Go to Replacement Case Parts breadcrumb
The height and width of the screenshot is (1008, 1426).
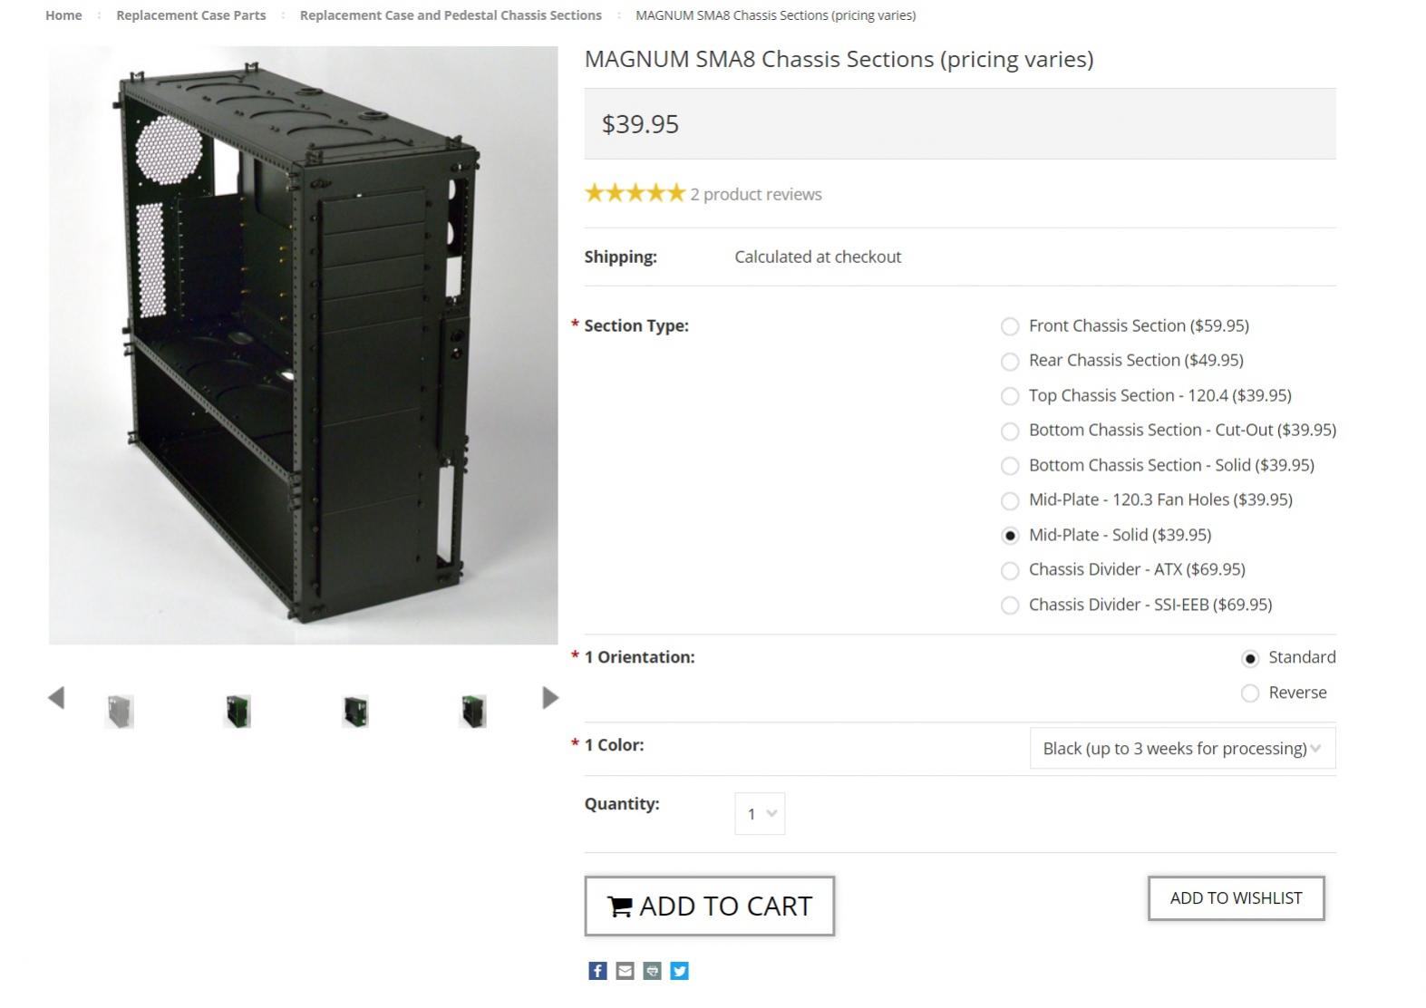click(x=191, y=15)
